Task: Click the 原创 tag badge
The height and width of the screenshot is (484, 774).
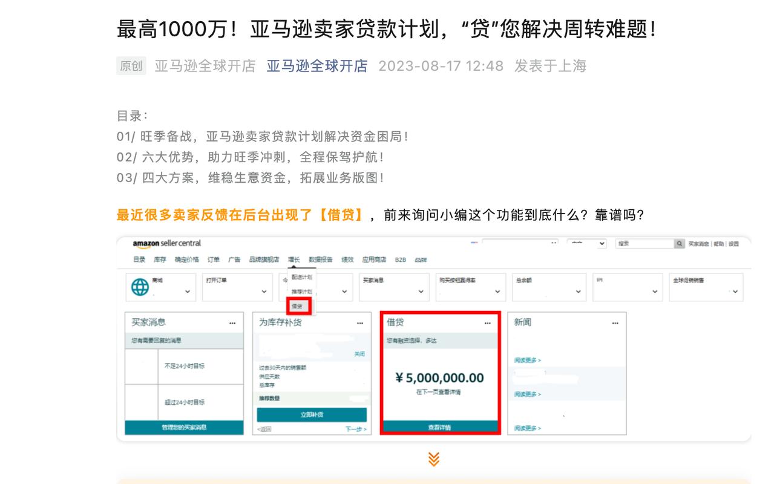Action: pyautogui.click(x=131, y=66)
